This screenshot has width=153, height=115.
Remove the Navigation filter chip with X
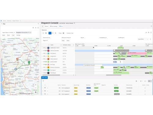(x=31, y=33)
